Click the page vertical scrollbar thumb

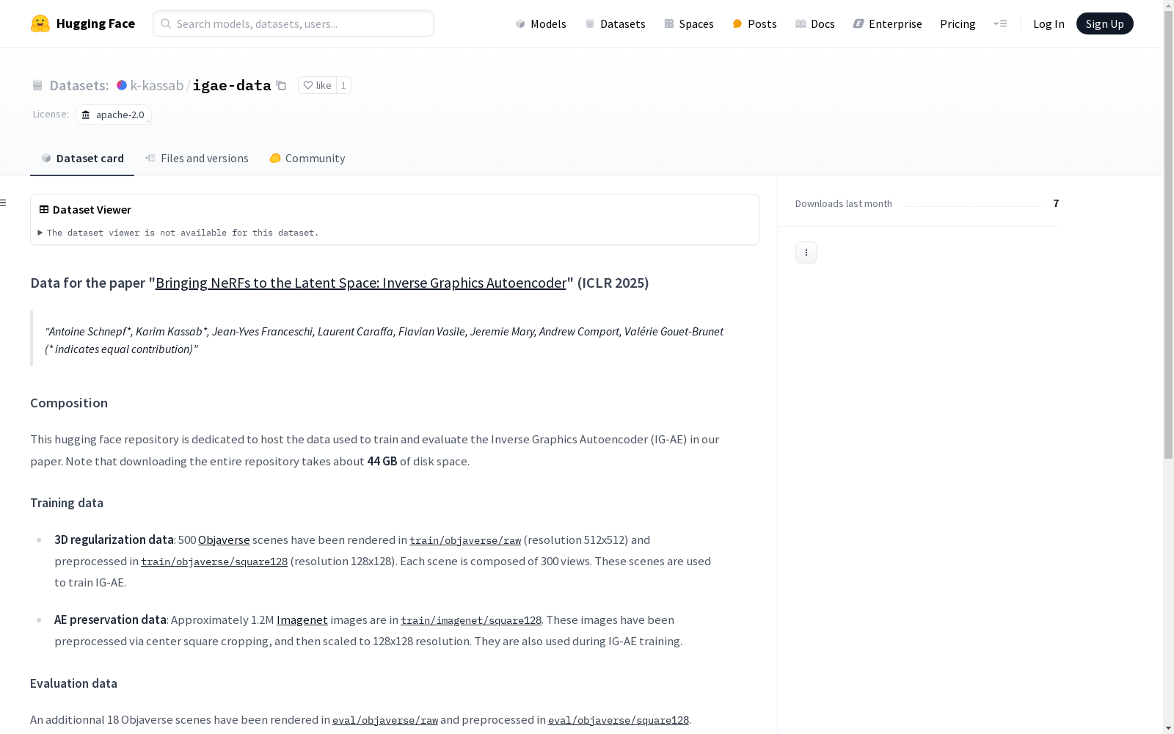(1168, 234)
